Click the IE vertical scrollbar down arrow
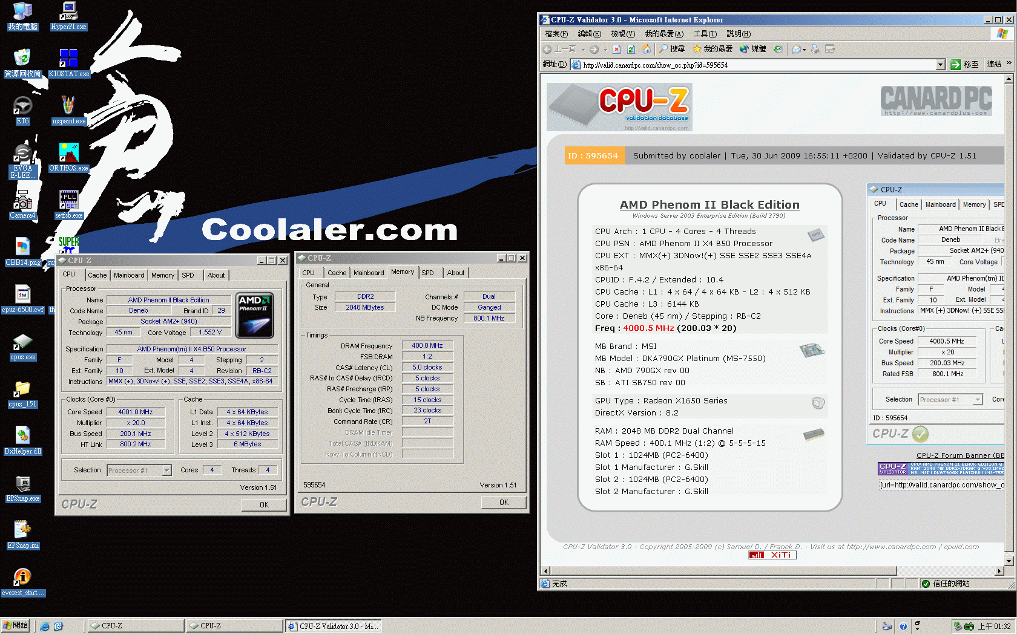Screen dimensions: 1017x635 [1009, 561]
